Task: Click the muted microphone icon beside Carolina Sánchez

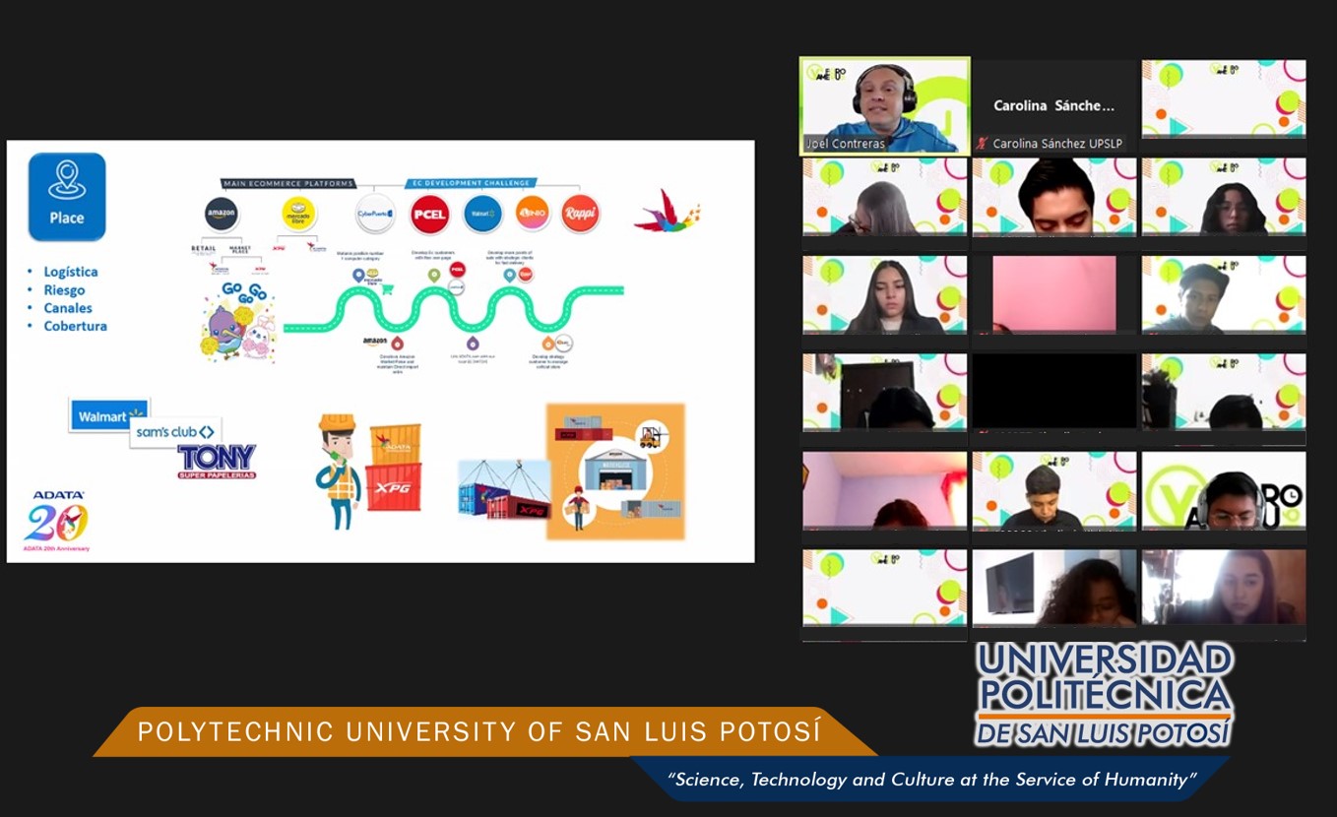Action: point(981,144)
